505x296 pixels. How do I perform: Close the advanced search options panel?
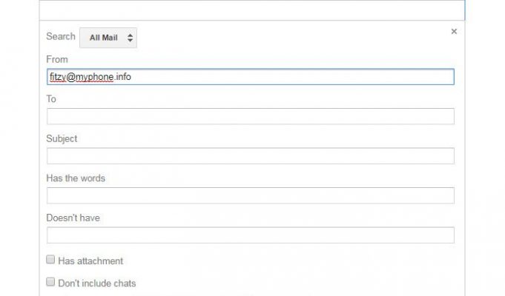[x=454, y=32]
